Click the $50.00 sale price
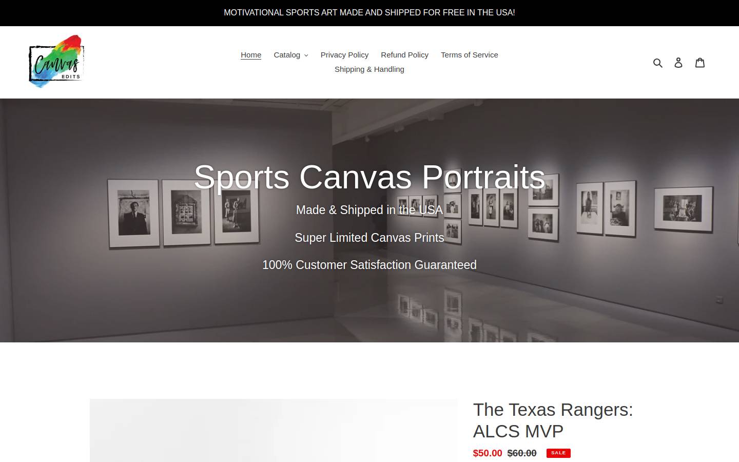The height and width of the screenshot is (462, 739). coord(488,453)
